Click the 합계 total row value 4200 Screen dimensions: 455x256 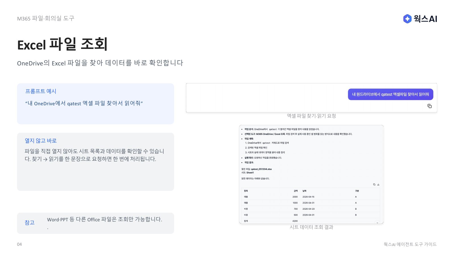click(x=295, y=221)
